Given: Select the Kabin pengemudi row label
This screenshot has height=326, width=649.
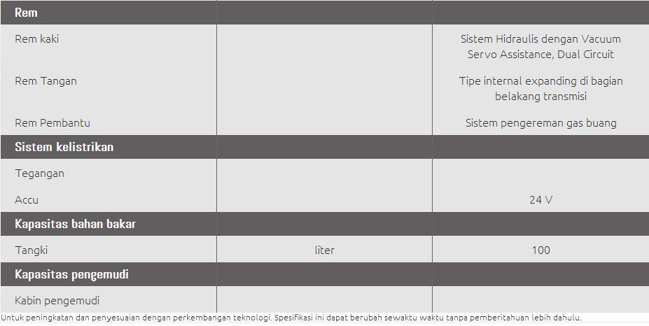Looking at the screenshot, I should tap(57, 301).
